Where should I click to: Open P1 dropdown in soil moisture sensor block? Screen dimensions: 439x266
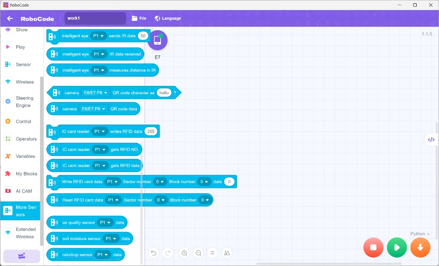pyautogui.click(x=111, y=239)
